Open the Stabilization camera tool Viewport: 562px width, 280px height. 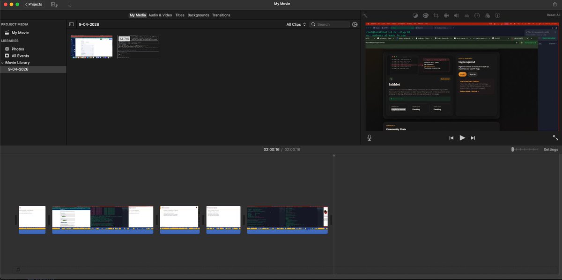(446, 15)
